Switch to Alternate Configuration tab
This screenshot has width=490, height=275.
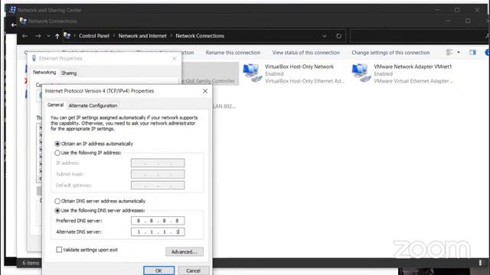click(x=93, y=105)
